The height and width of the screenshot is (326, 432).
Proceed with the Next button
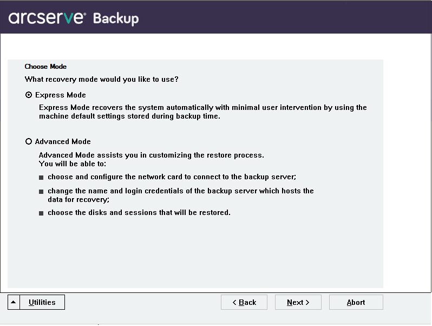298,302
